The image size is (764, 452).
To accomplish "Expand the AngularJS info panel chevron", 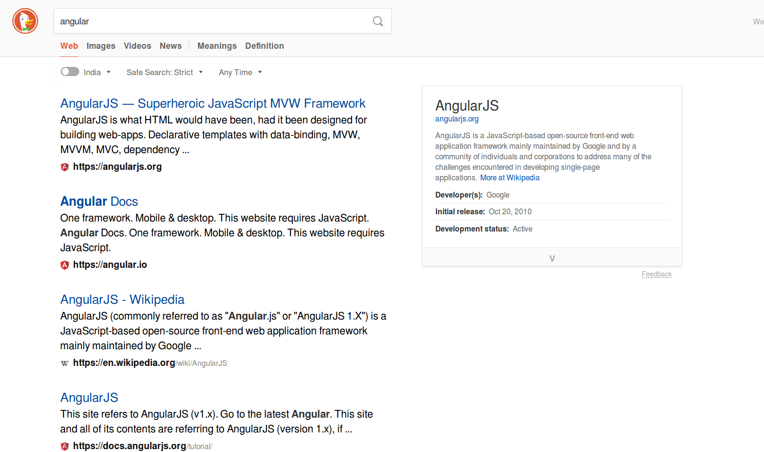I will coord(552,258).
